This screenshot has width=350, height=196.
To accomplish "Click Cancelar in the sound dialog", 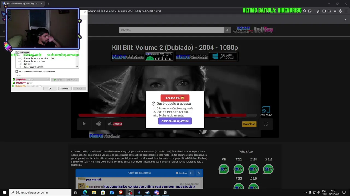I will pyautogui.click(x=65, y=88).
